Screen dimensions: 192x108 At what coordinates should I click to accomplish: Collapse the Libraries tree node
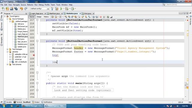7,52
